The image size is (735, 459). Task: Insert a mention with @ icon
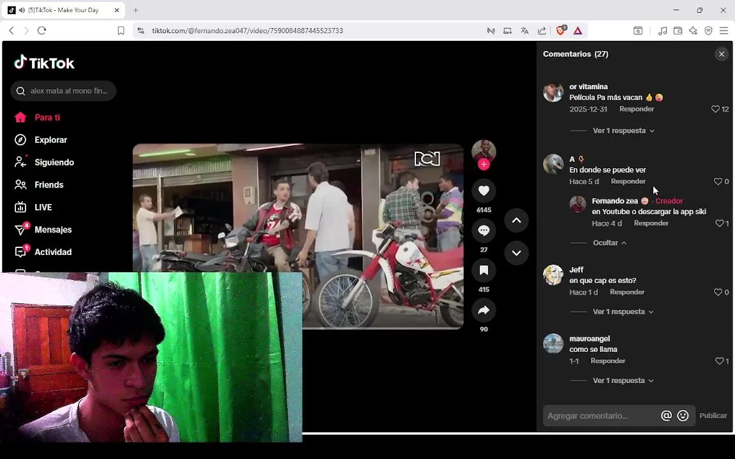[x=666, y=416]
